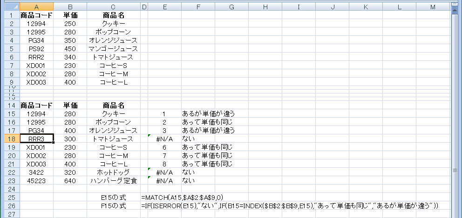Click the #N/A error cell in row 18
462x218 pixels.
[164, 139]
